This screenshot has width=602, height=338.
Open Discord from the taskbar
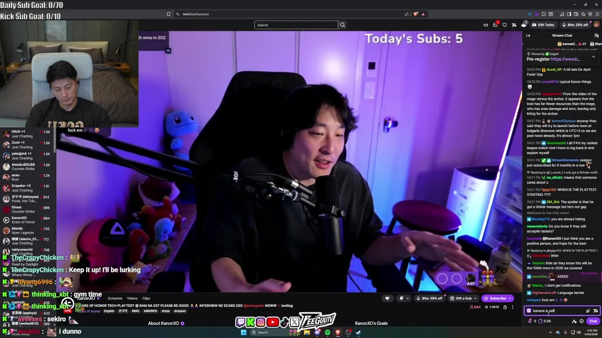click(x=317, y=332)
